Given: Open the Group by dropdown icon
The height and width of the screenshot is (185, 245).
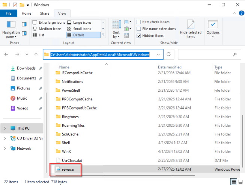Looking at the screenshot, I should (x=128, y=22).
